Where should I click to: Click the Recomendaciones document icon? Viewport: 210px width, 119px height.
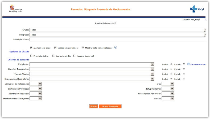tap(188, 64)
